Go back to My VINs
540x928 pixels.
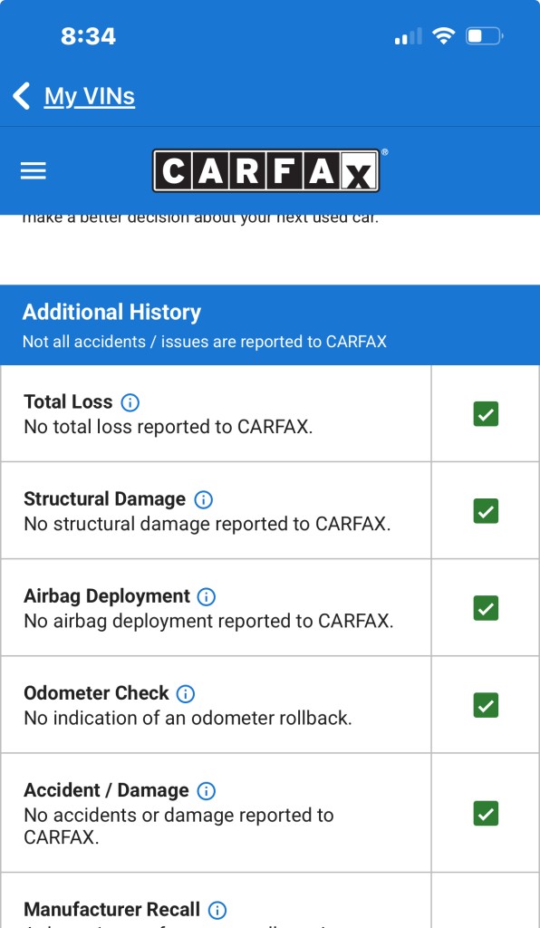(90, 96)
